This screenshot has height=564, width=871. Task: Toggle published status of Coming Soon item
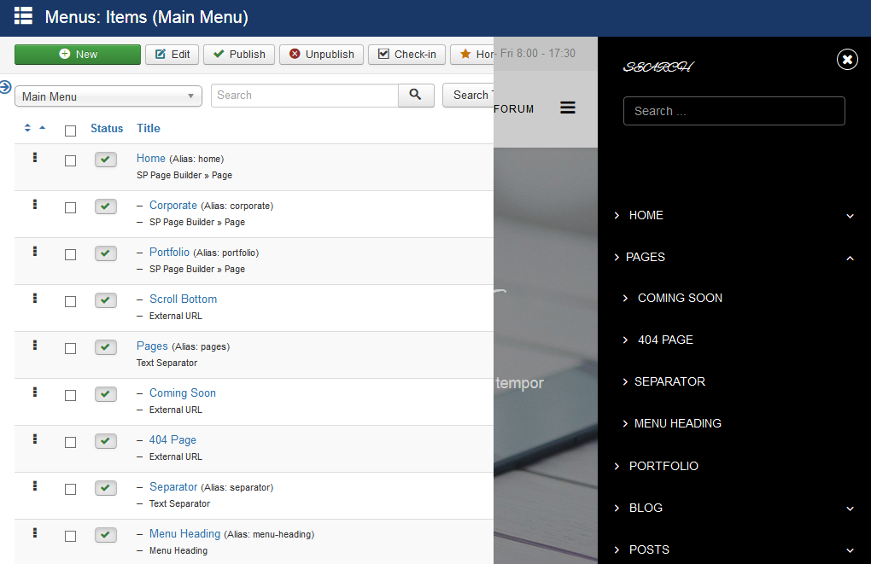coord(106,394)
